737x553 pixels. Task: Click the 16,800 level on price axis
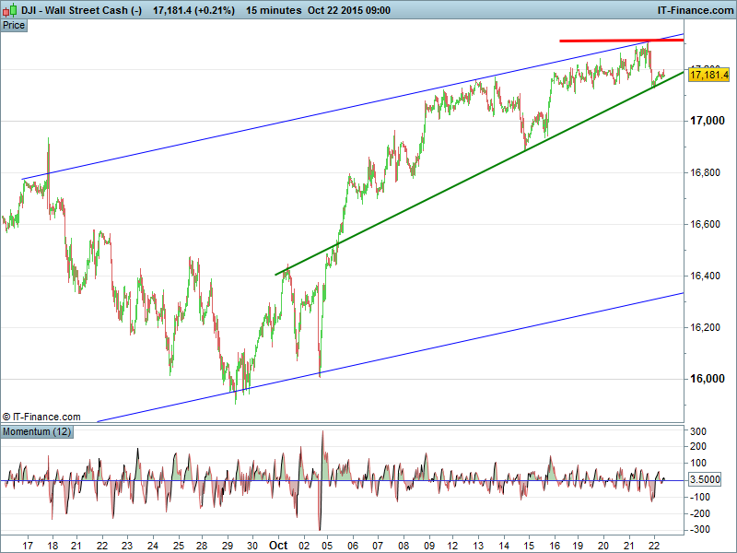click(708, 172)
